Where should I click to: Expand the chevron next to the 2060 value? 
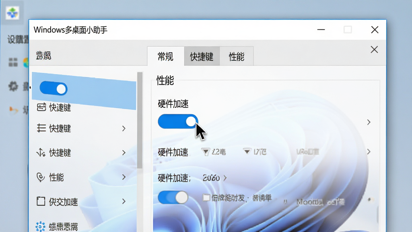[x=225, y=178]
